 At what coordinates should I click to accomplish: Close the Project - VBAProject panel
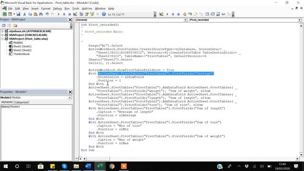click(x=70, y=19)
